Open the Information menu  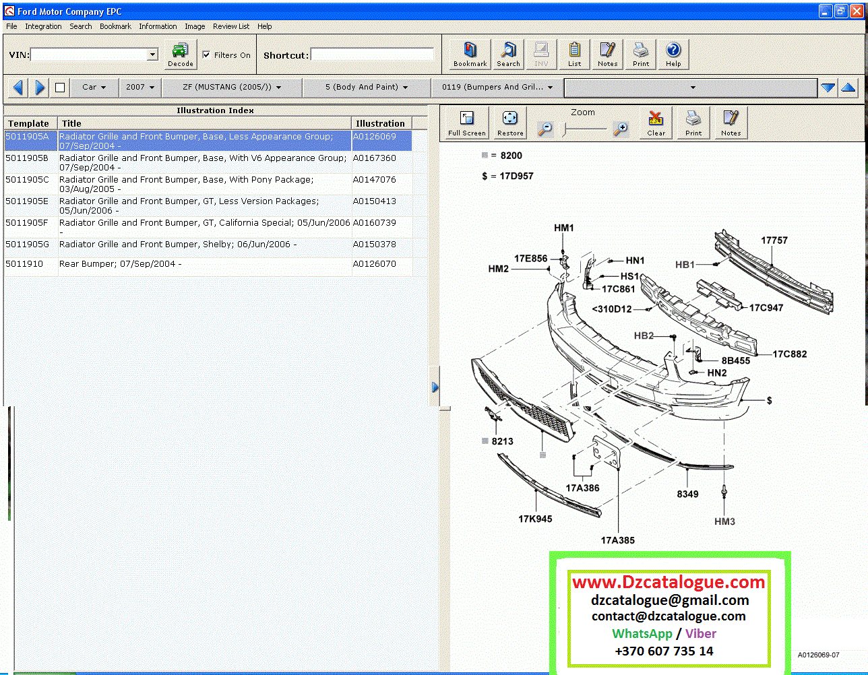coord(158,26)
